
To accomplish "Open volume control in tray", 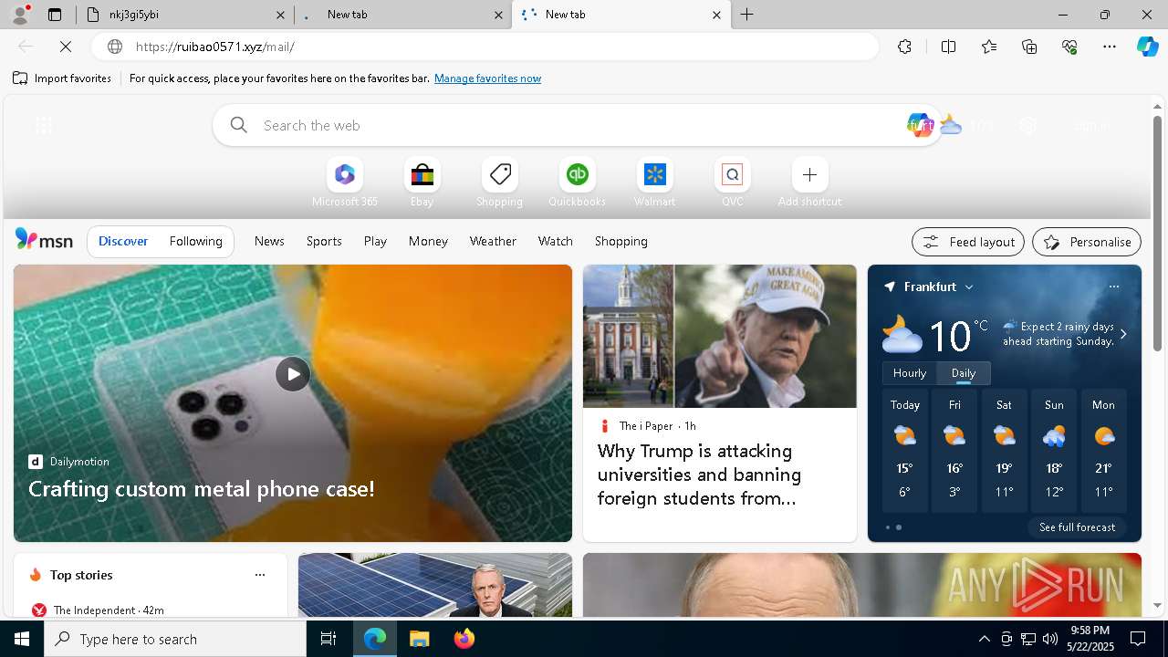I will 1050,639.
